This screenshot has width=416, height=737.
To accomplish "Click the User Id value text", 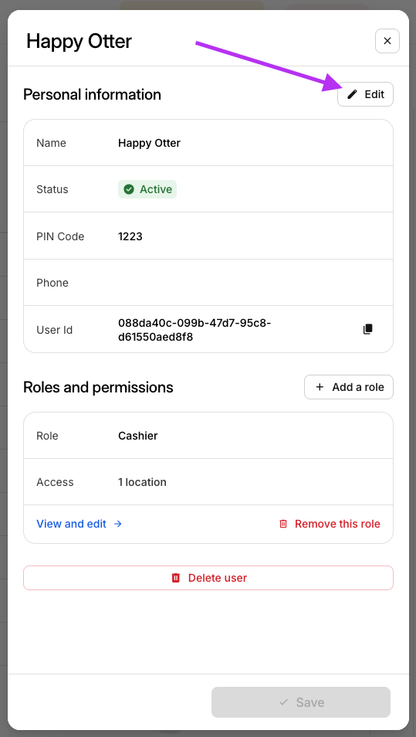I will click(194, 330).
